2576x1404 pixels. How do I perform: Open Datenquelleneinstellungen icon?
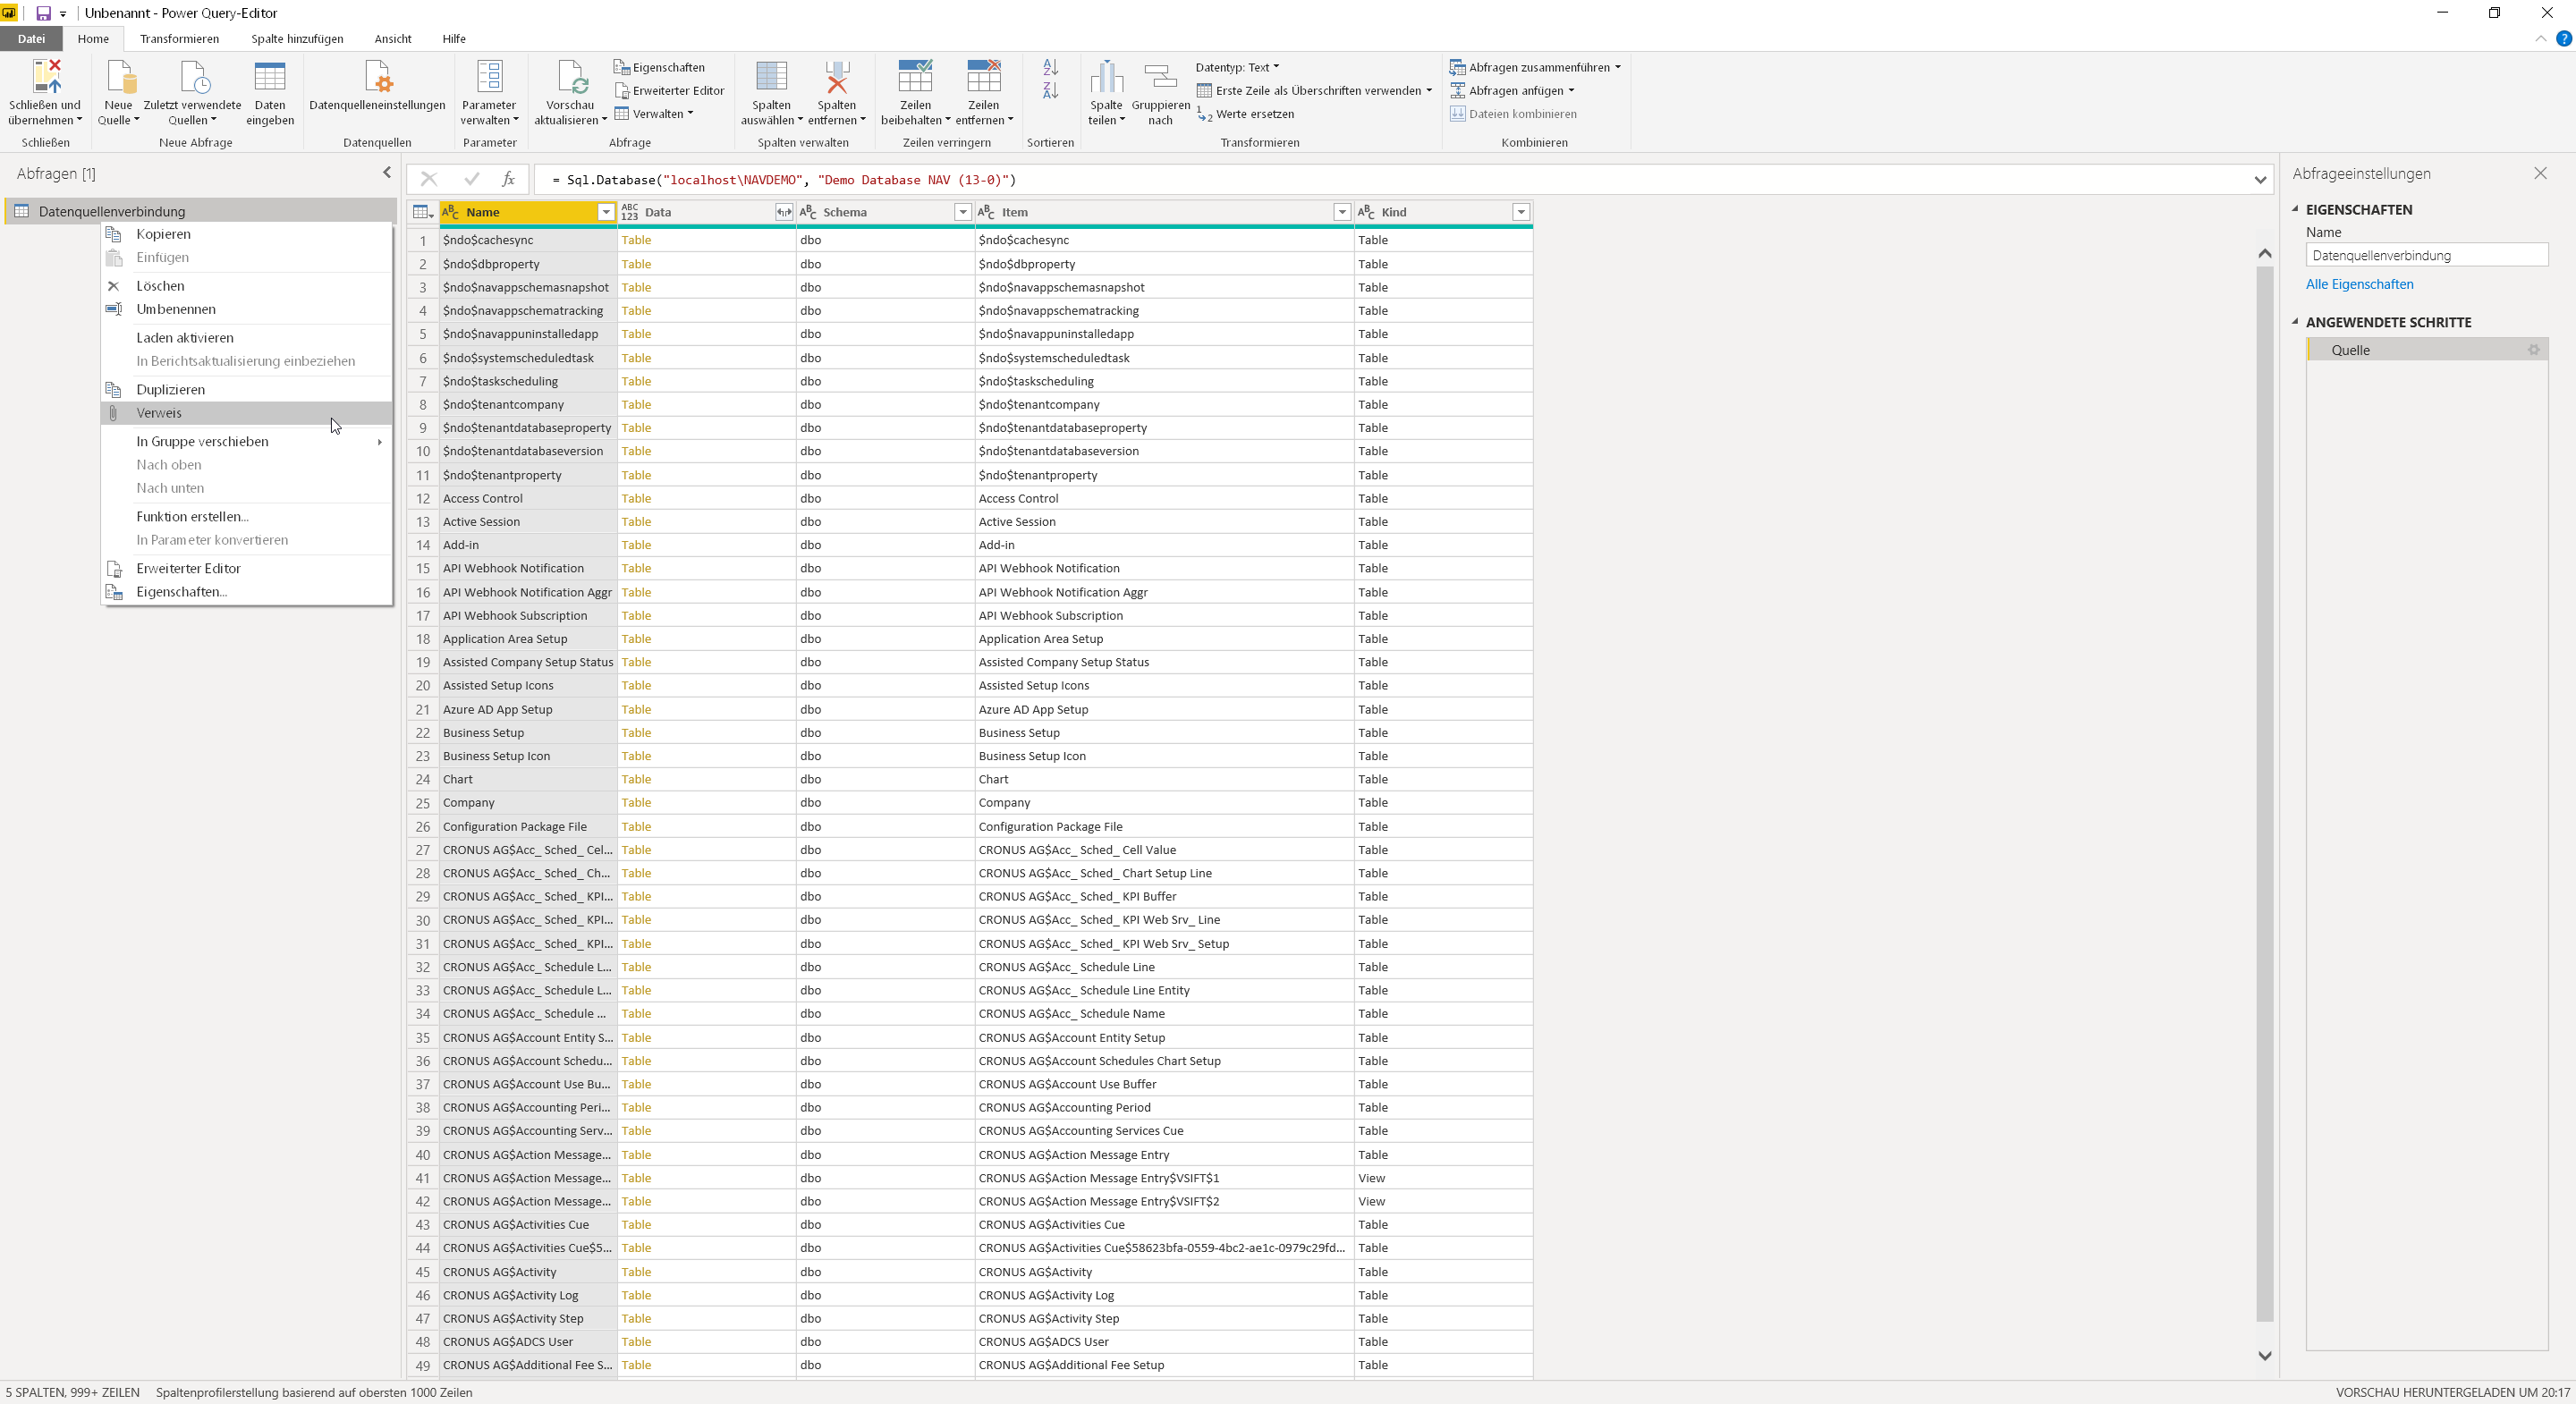pyautogui.click(x=377, y=77)
